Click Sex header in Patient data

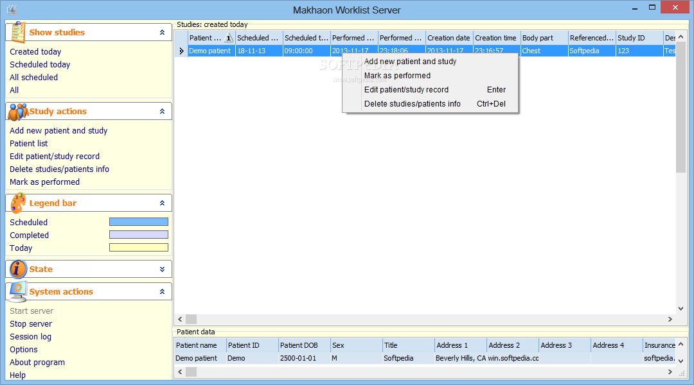(x=356, y=345)
